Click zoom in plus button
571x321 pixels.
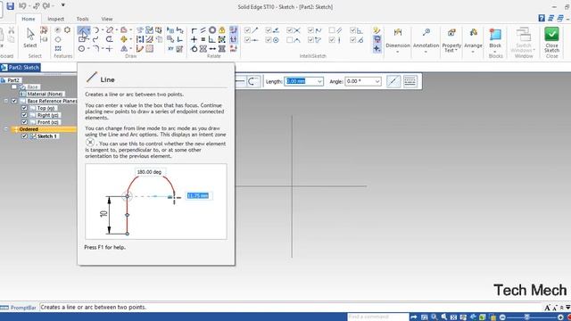click(560, 317)
